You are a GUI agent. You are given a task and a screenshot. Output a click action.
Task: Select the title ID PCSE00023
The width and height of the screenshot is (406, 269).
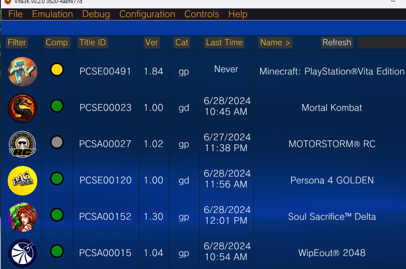tap(105, 108)
